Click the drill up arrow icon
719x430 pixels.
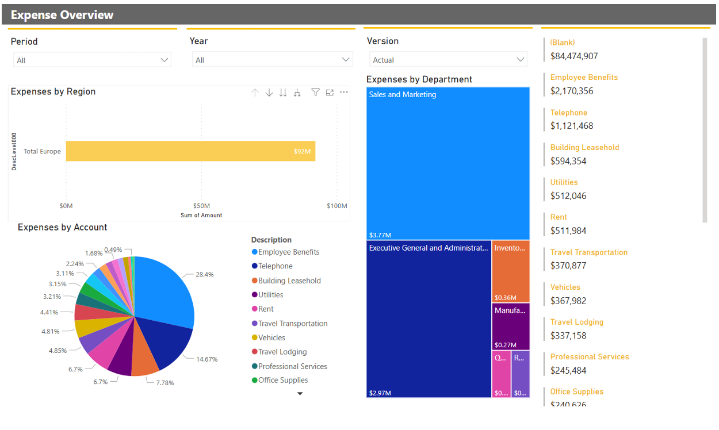pos(255,93)
